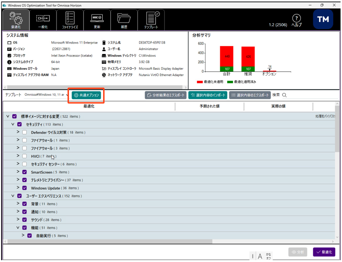The height and width of the screenshot is (262, 342).
Task: Click the ネットワーク アダプタ globe icon
Action: click(x=104, y=75)
